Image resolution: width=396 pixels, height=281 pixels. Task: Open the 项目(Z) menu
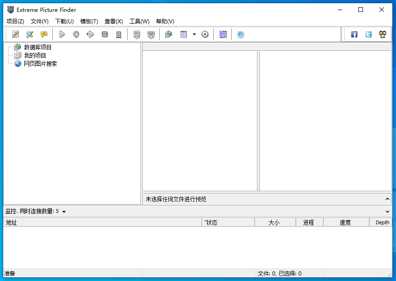15,22
